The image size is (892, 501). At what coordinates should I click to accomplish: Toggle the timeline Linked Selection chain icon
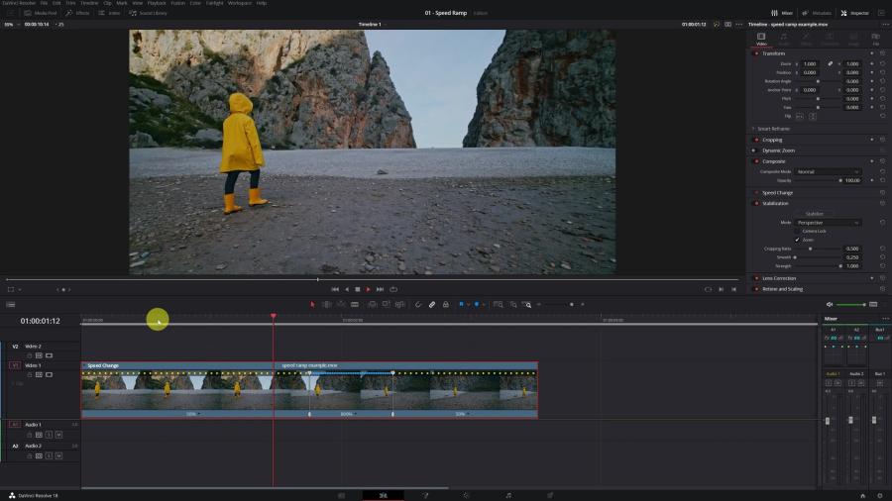coord(432,305)
